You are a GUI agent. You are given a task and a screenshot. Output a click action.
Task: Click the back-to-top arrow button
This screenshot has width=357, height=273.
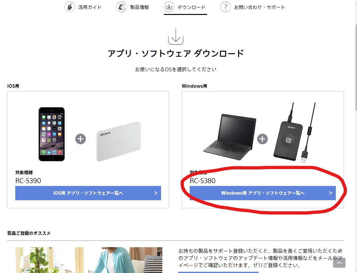click(339, 263)
